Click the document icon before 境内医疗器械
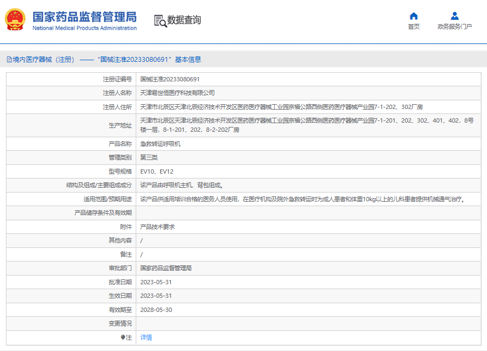Screen dimensions: 487x351 tap(9, 60)
